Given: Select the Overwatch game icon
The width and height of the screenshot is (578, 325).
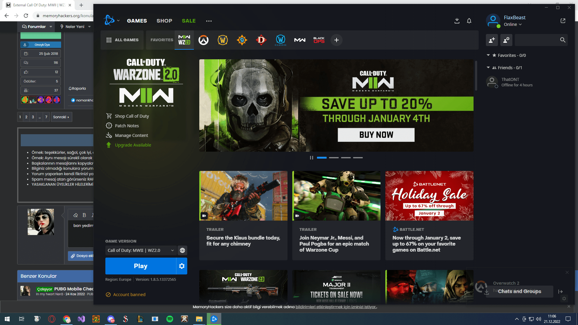Looking at the screenshot, I should pyautogui.click(x=204, y=40).
